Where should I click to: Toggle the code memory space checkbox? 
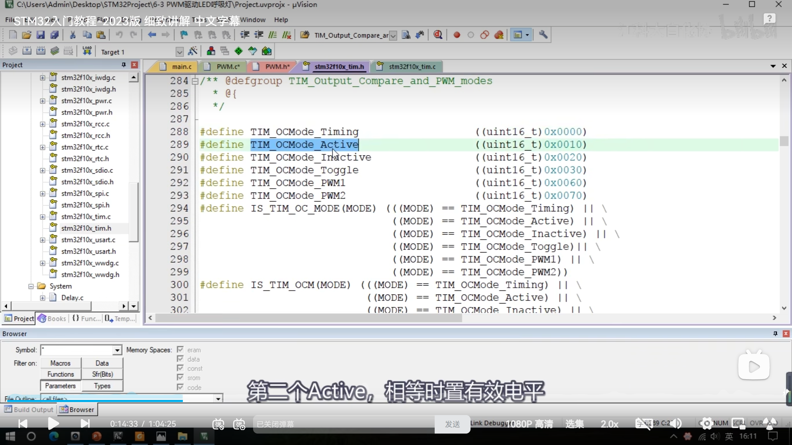[x=180, y=387]
